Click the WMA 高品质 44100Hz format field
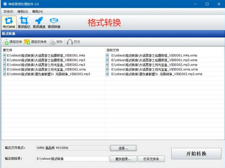The image size is (225, 168). pos(72,148)
